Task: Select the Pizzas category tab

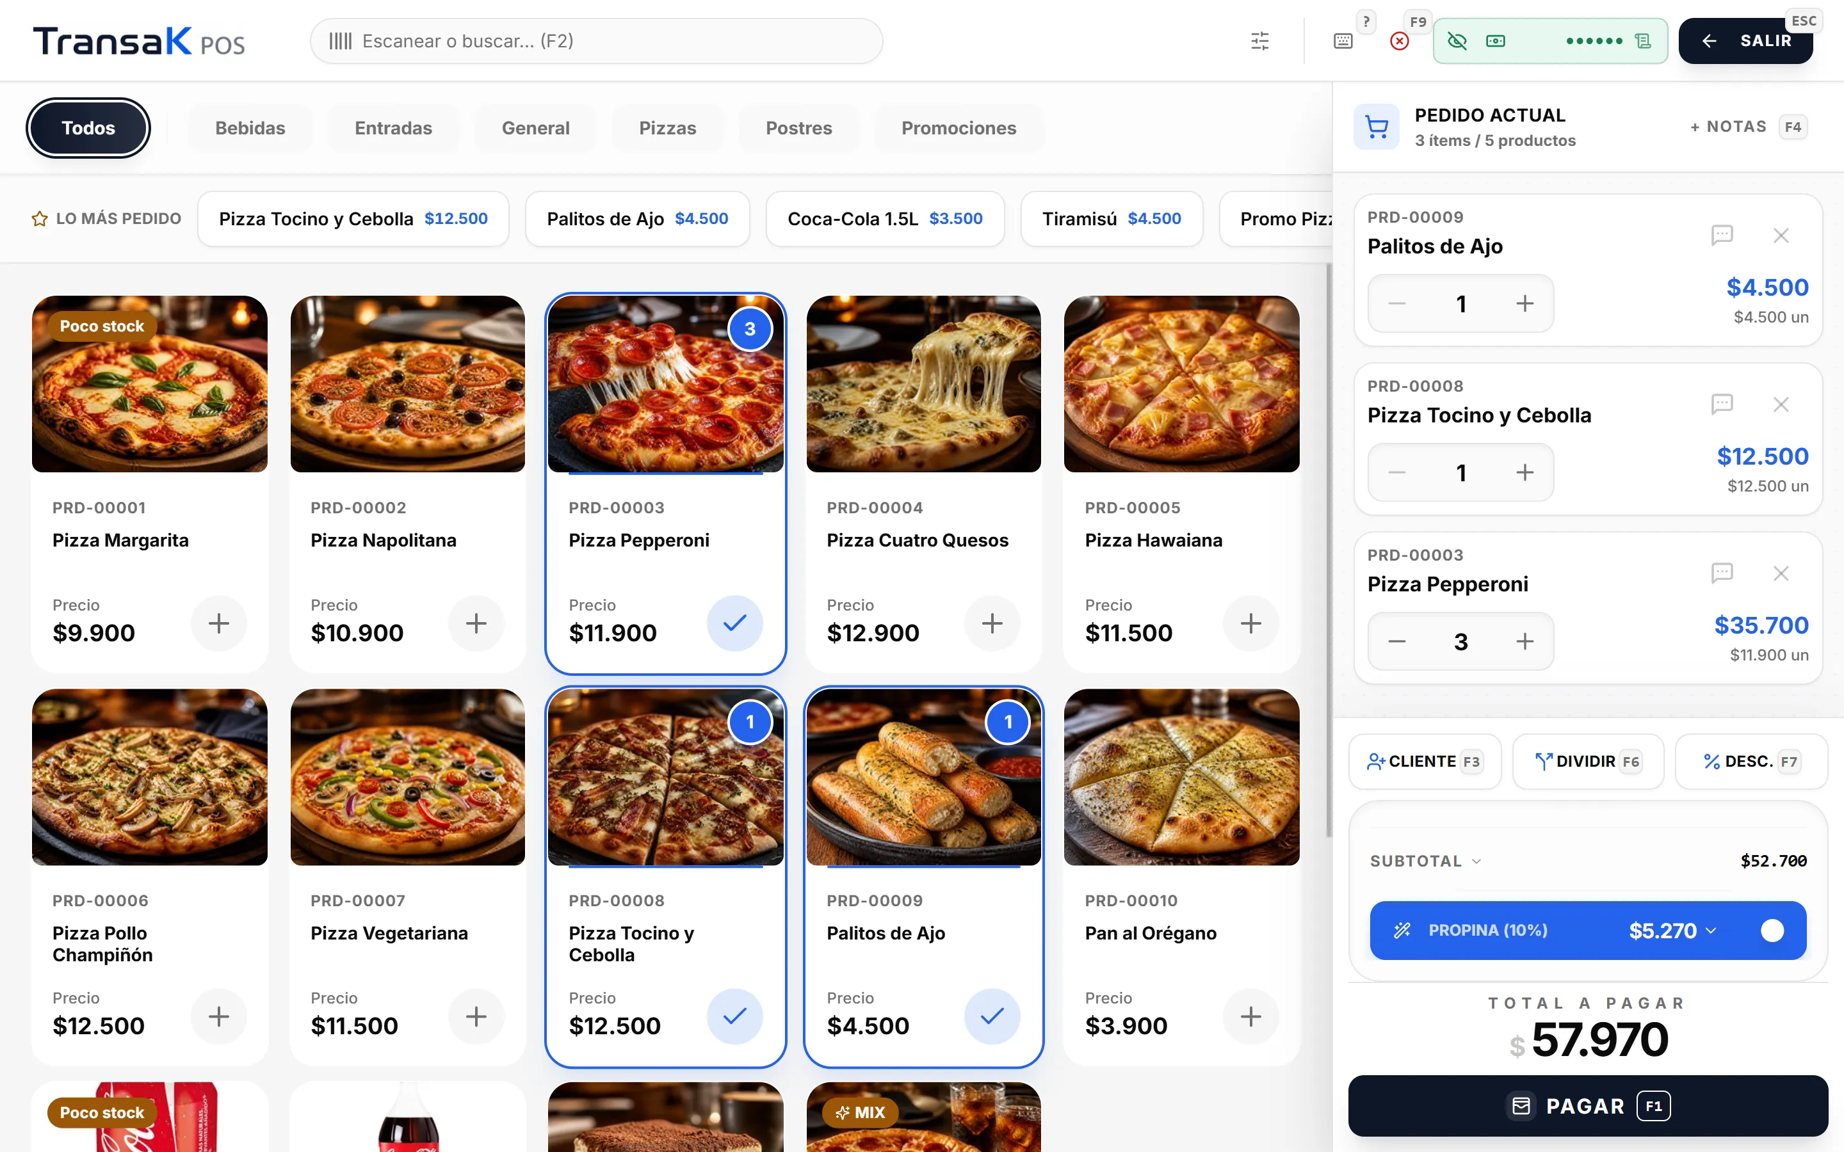Action: pyautogui.click(x=668, y=128)
